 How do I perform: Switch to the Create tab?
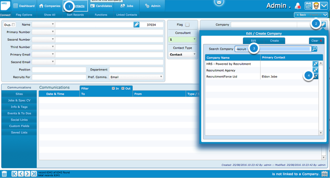pos(274,41)
